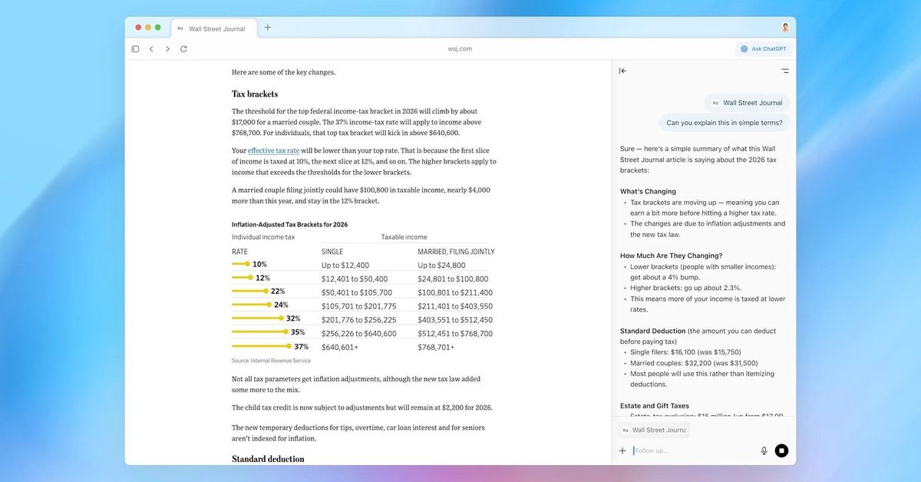This screenshot has height=482, width=921.
Task: Click the green fullscreen window button
Action: 158,28
